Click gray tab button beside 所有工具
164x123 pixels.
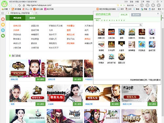pyautogui.click(x=136, y=15)
